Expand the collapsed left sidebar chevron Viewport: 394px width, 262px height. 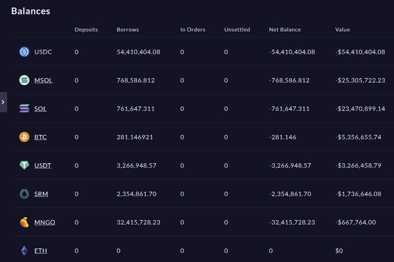click(3, 102)
